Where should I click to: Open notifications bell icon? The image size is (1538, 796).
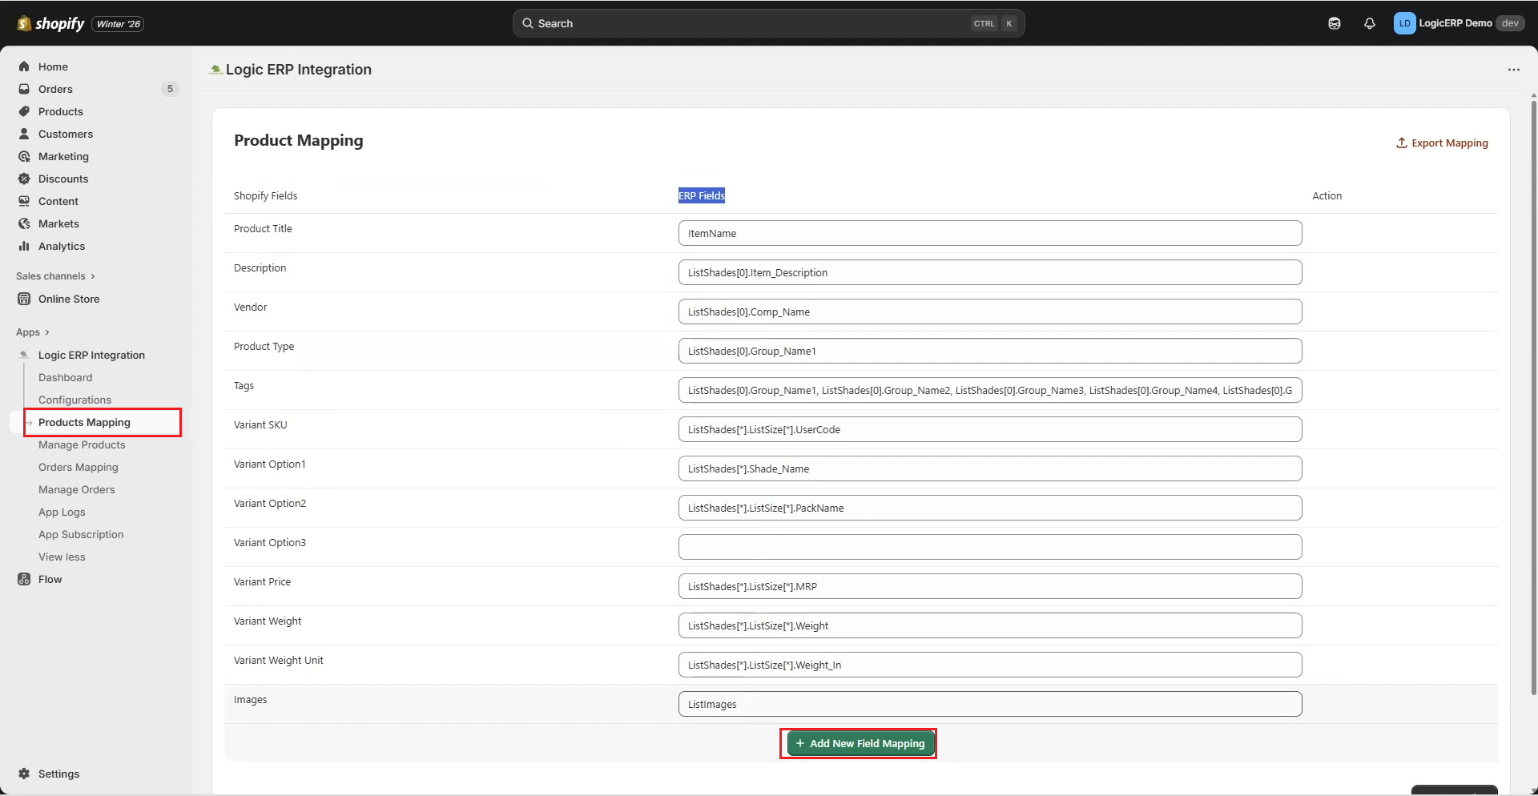[1369, 23]
